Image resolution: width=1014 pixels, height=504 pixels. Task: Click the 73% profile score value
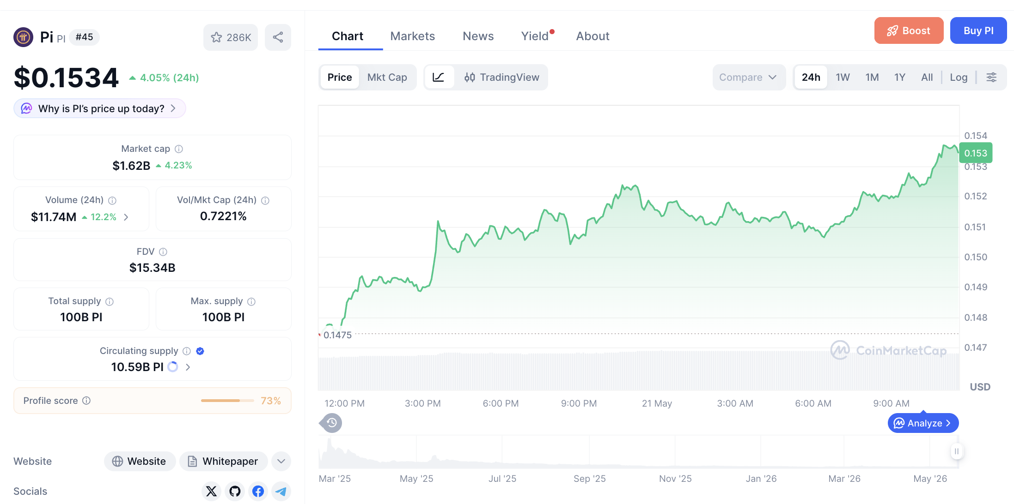click(271, 401)
